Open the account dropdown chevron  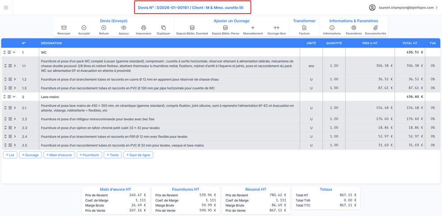[437, 8]
